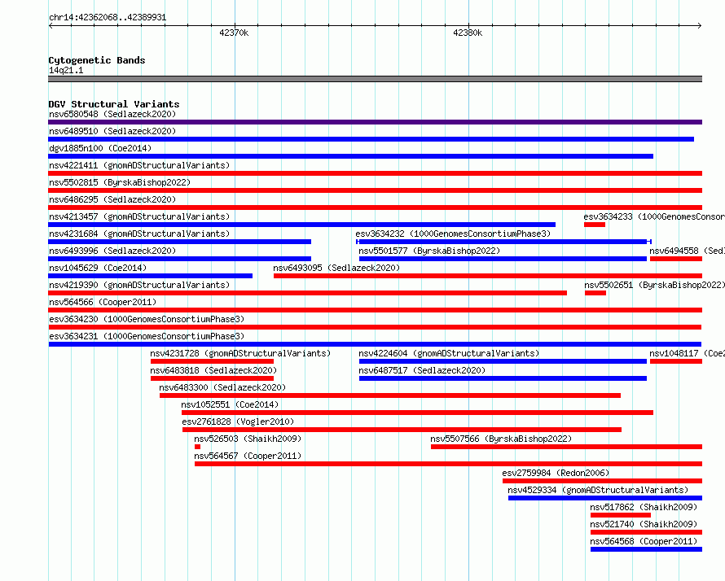Click nsv4231728 (gnomADStructuralVariants) label
The height and width of the screenshot is (581, 725).
tap(240, 353)
